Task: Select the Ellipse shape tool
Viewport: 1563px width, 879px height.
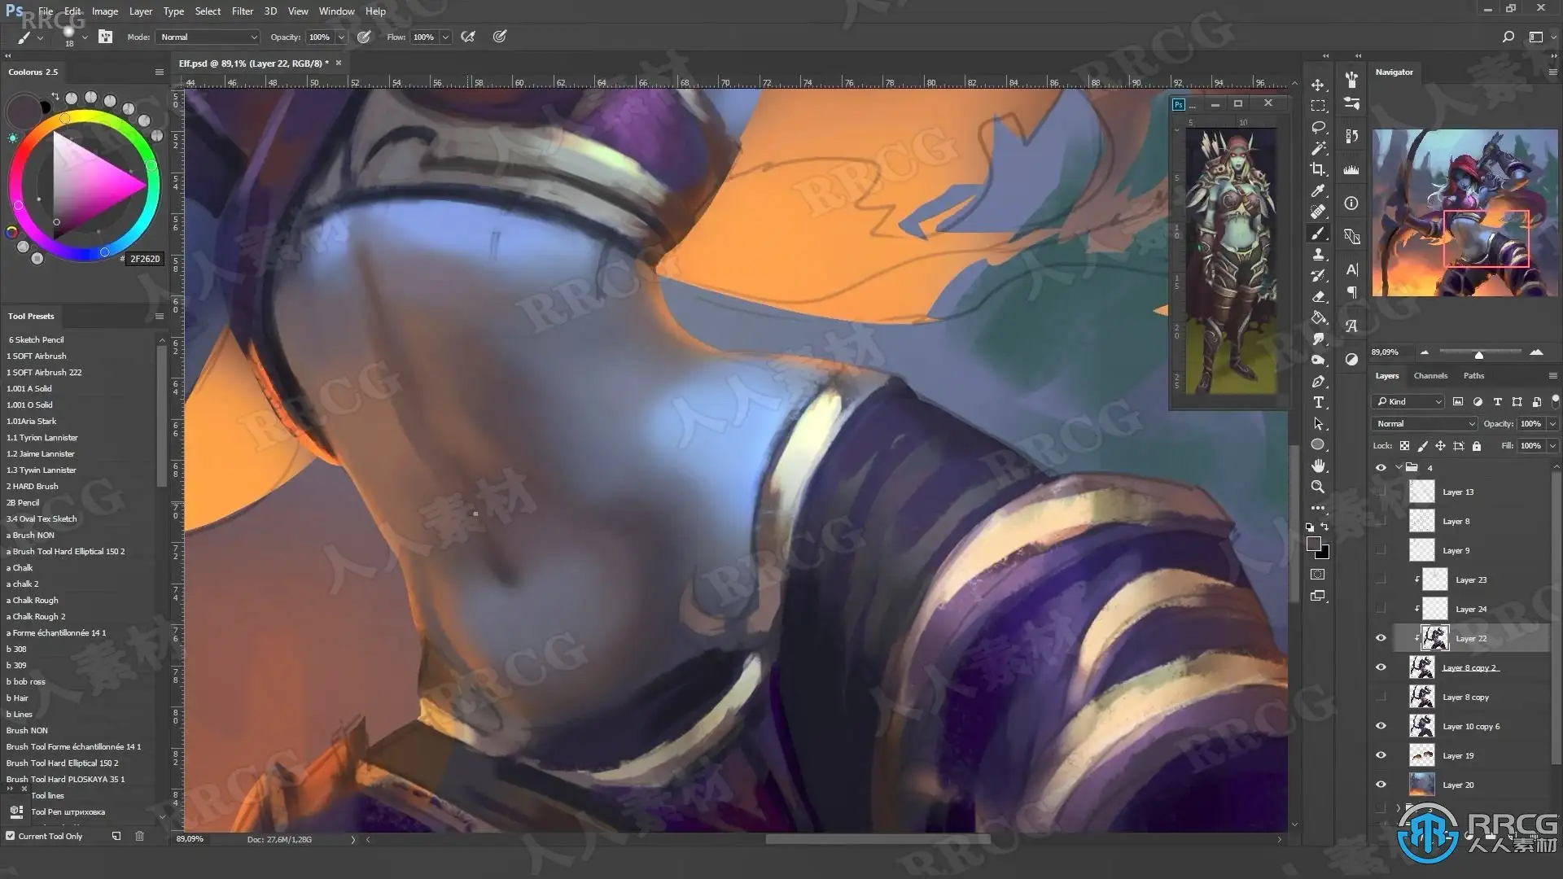Action: [1318, 445]
